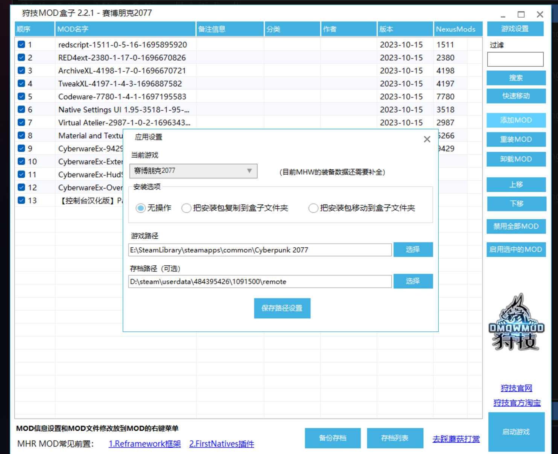This screenshot has height=454, width=558.
Task: Open the 1.Reframework框架 link
Action: [144, 444]
